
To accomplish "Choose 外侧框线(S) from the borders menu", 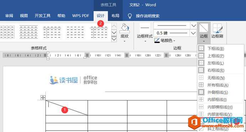I will 221,92.
